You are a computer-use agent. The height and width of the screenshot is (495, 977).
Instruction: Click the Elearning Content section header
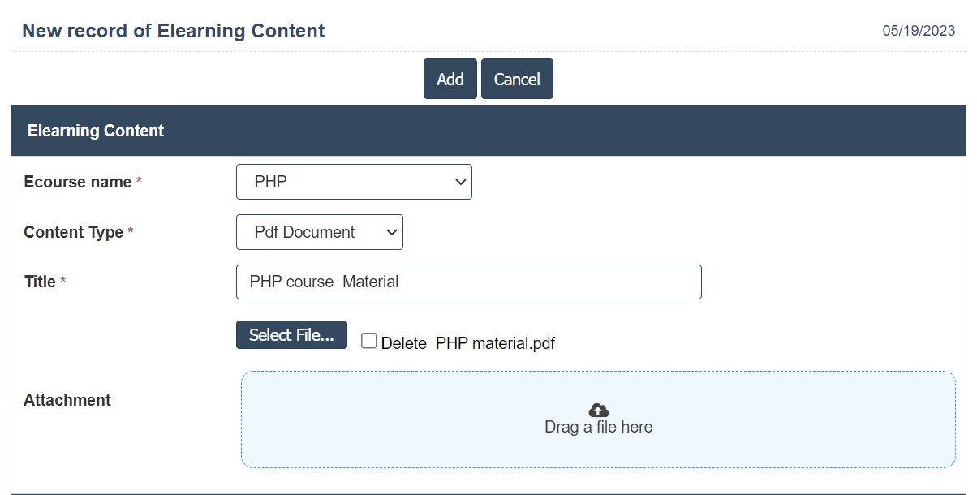tap(96, 131)
